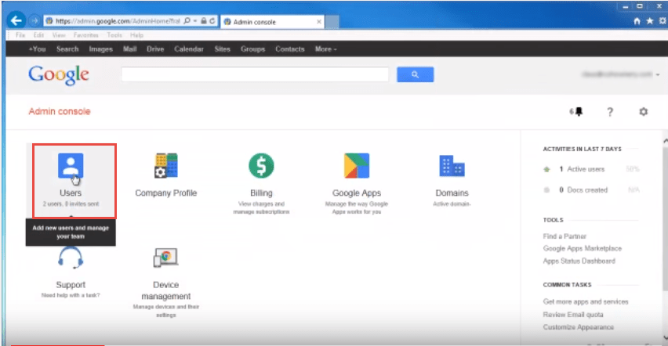Image resolution: width=668 pixels, height=346 pixels.
Task: Open a new browser tab
Action: click(332, 22)
